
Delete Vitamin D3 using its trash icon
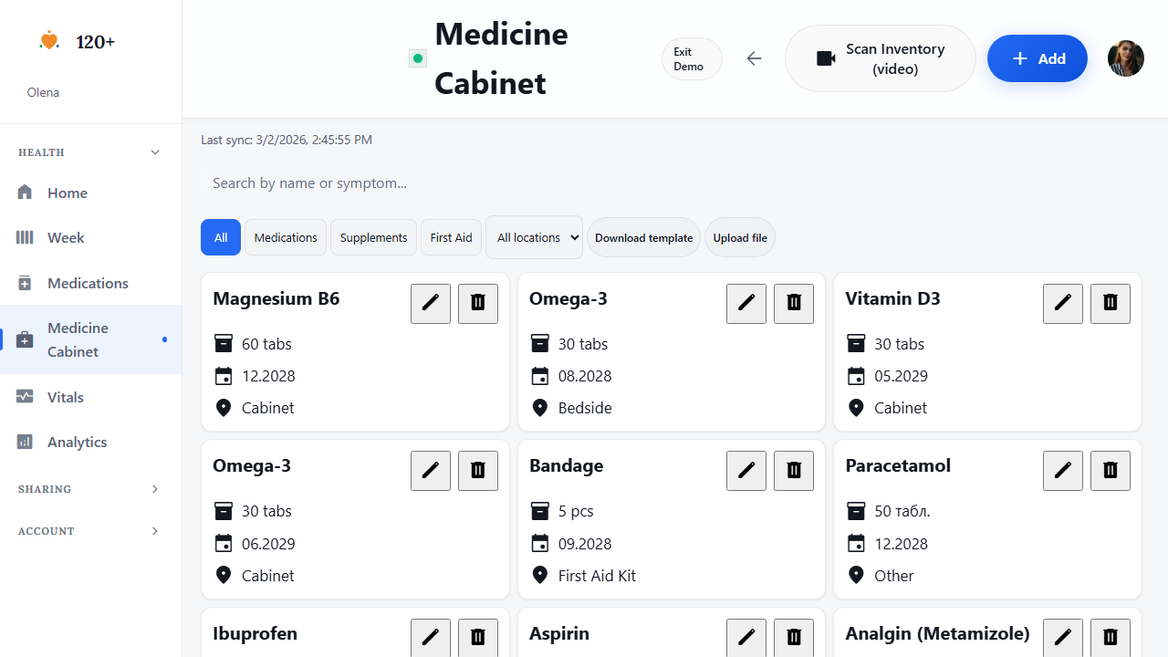click(1110, 303)
